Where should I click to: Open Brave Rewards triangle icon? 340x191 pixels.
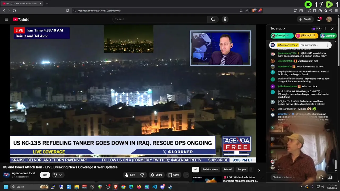point(260,11)
